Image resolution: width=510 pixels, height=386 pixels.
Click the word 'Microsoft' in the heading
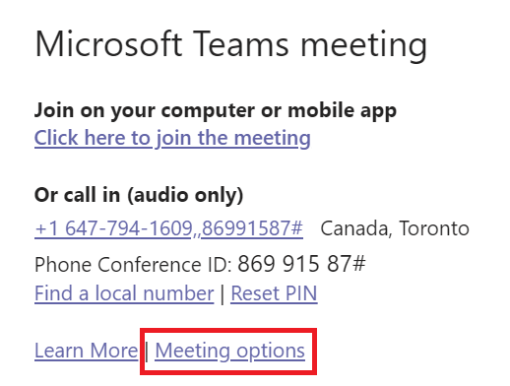pos(108,44)
